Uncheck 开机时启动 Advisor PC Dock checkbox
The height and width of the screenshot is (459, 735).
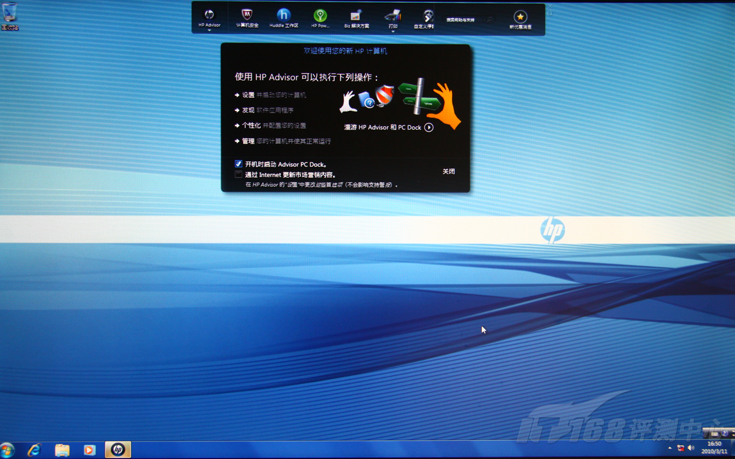pyautogui.click(x=238, y=164)
